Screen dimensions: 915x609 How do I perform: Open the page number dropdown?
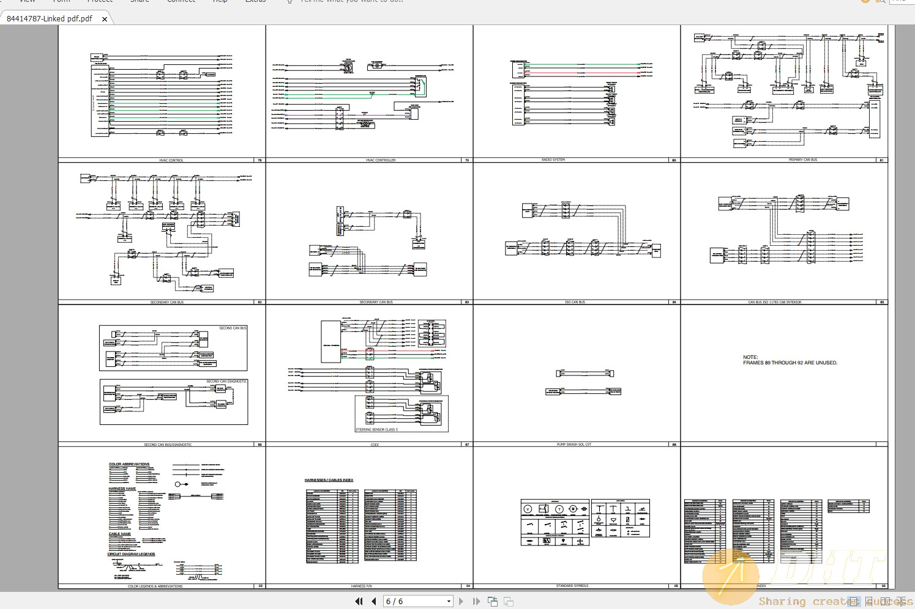pos(449,602)
